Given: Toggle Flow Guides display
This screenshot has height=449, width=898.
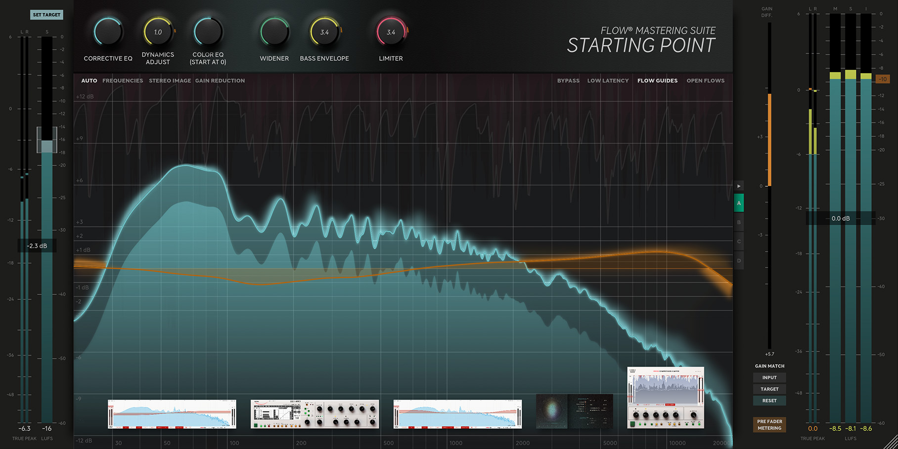Looking at the screenshot, I should [657, 81].
